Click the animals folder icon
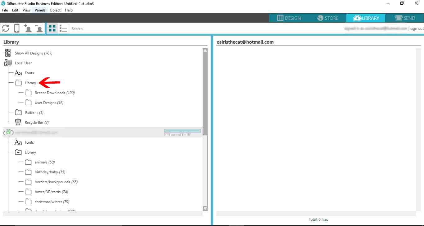Screen dimensions: 424x226 (x=28, y=162)
